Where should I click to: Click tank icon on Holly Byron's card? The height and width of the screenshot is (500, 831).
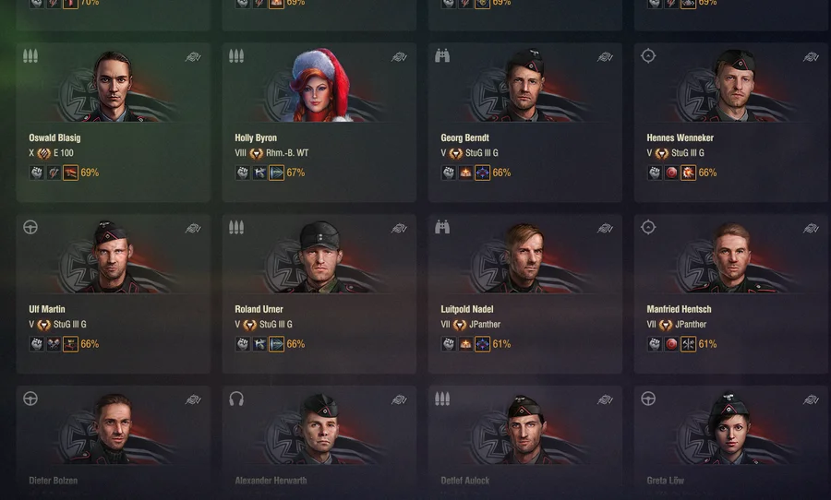pos(399,56)
